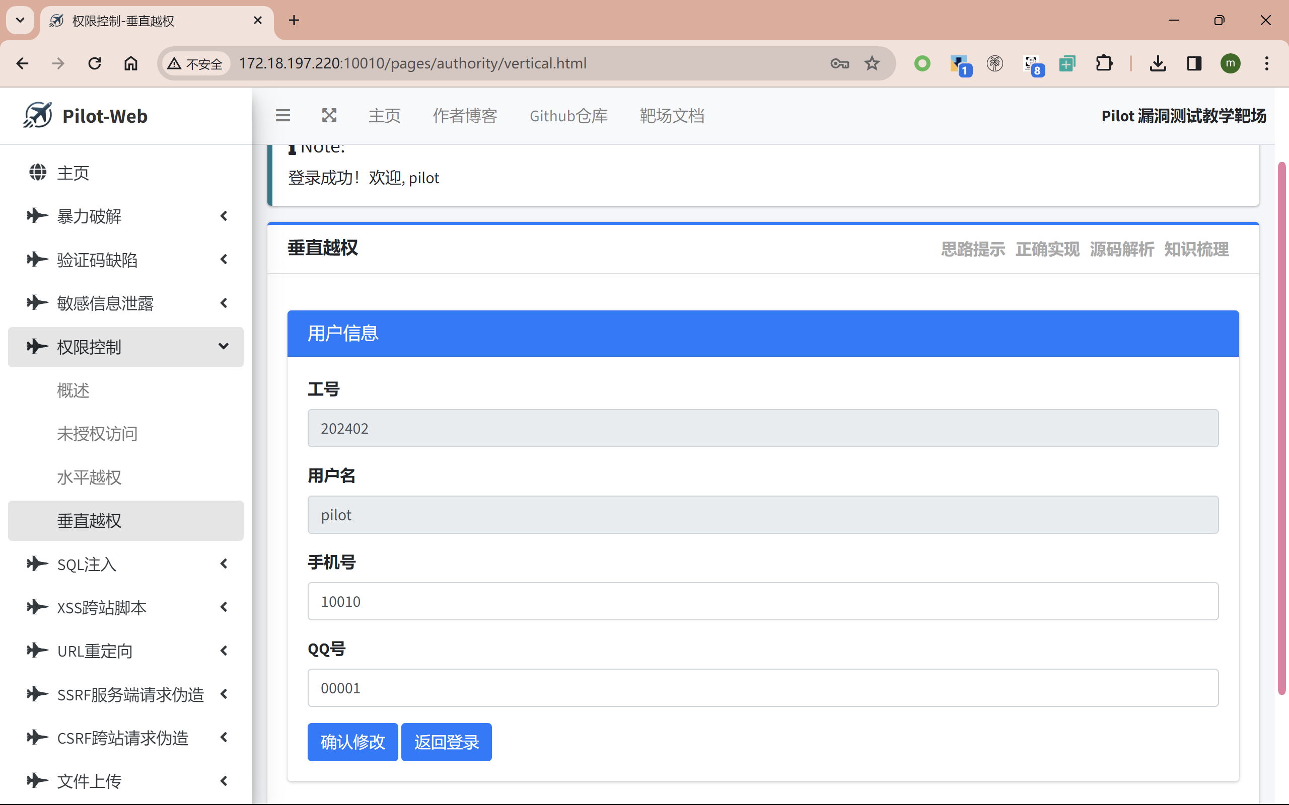Expand the 文件上传 sidebar menu
This screenshot has height=805, width=1289.
[x=126, y=780]
